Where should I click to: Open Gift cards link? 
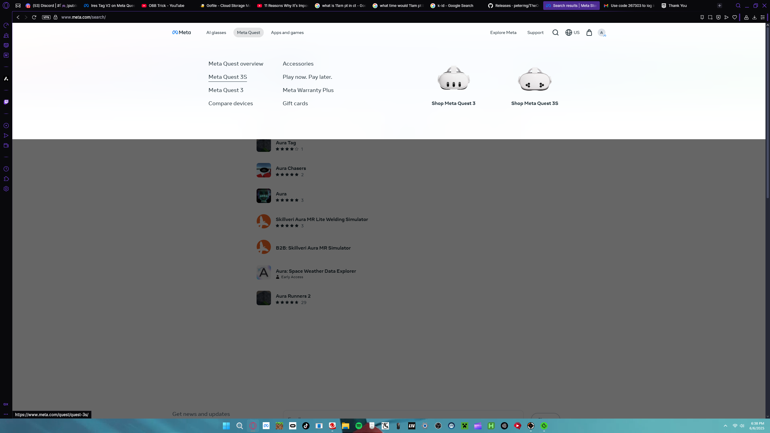point(295,103)
